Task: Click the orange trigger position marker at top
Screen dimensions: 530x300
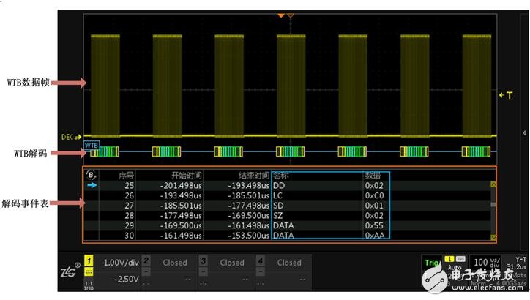Action: pos(291,15)
